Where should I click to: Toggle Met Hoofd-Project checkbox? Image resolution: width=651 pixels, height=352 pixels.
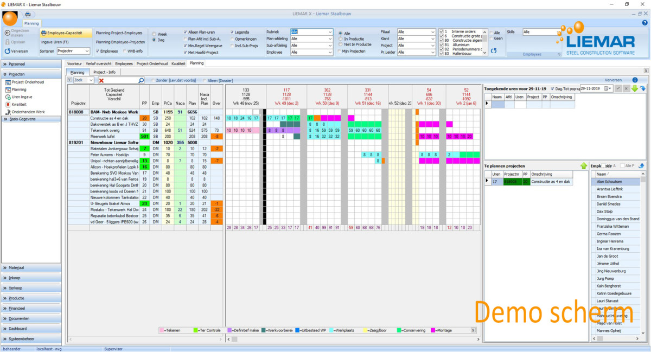pyautogui.click(x=186, y=53)
